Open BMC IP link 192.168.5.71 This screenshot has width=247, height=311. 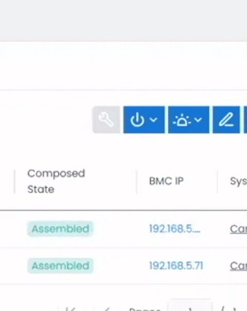click(176, 266)
